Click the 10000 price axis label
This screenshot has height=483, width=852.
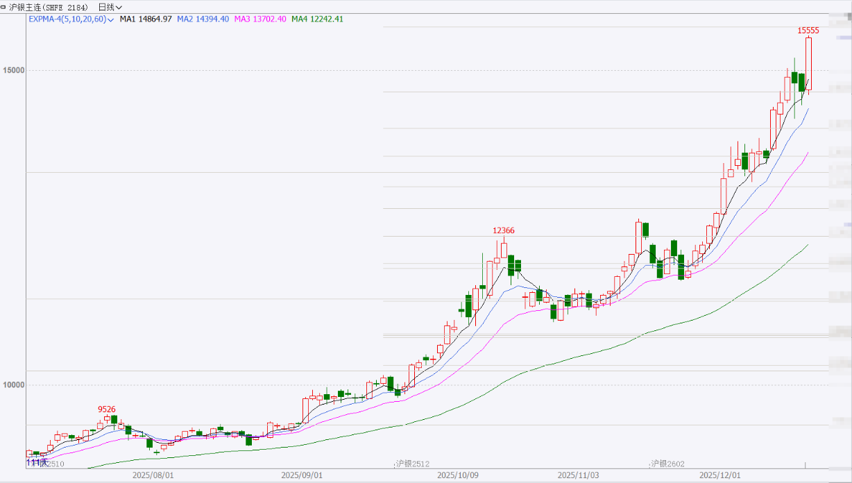13,385
